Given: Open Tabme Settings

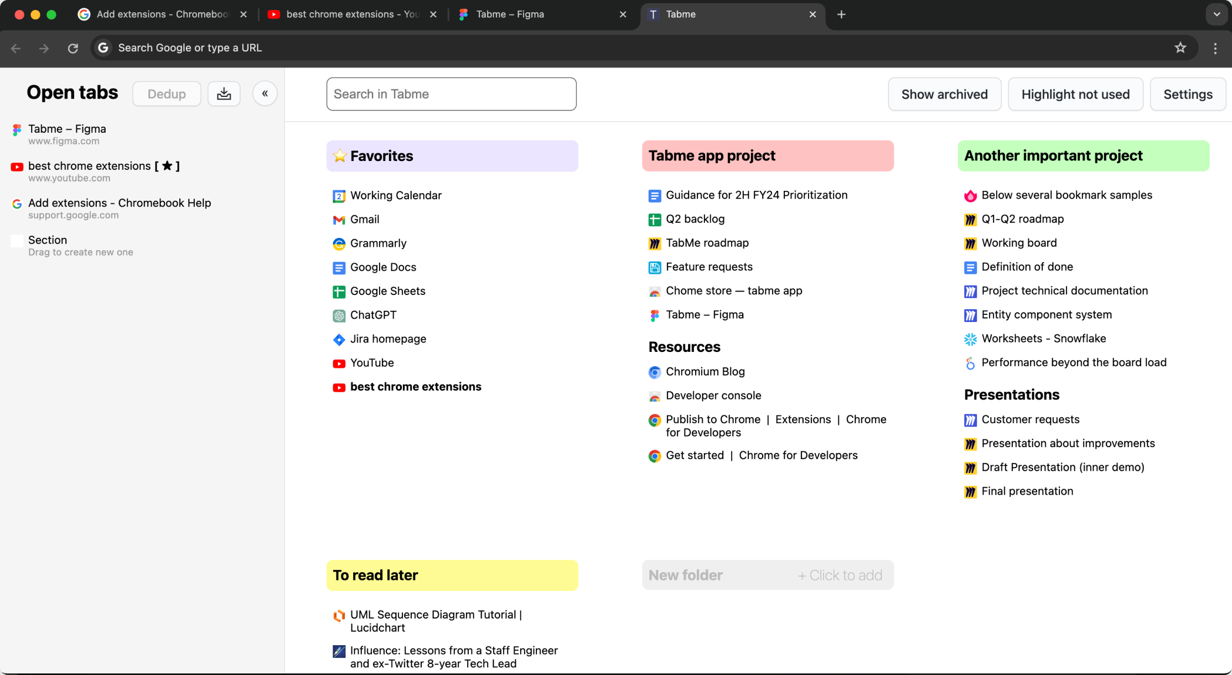Looking at the screenshot, I should pos(1188,94).
